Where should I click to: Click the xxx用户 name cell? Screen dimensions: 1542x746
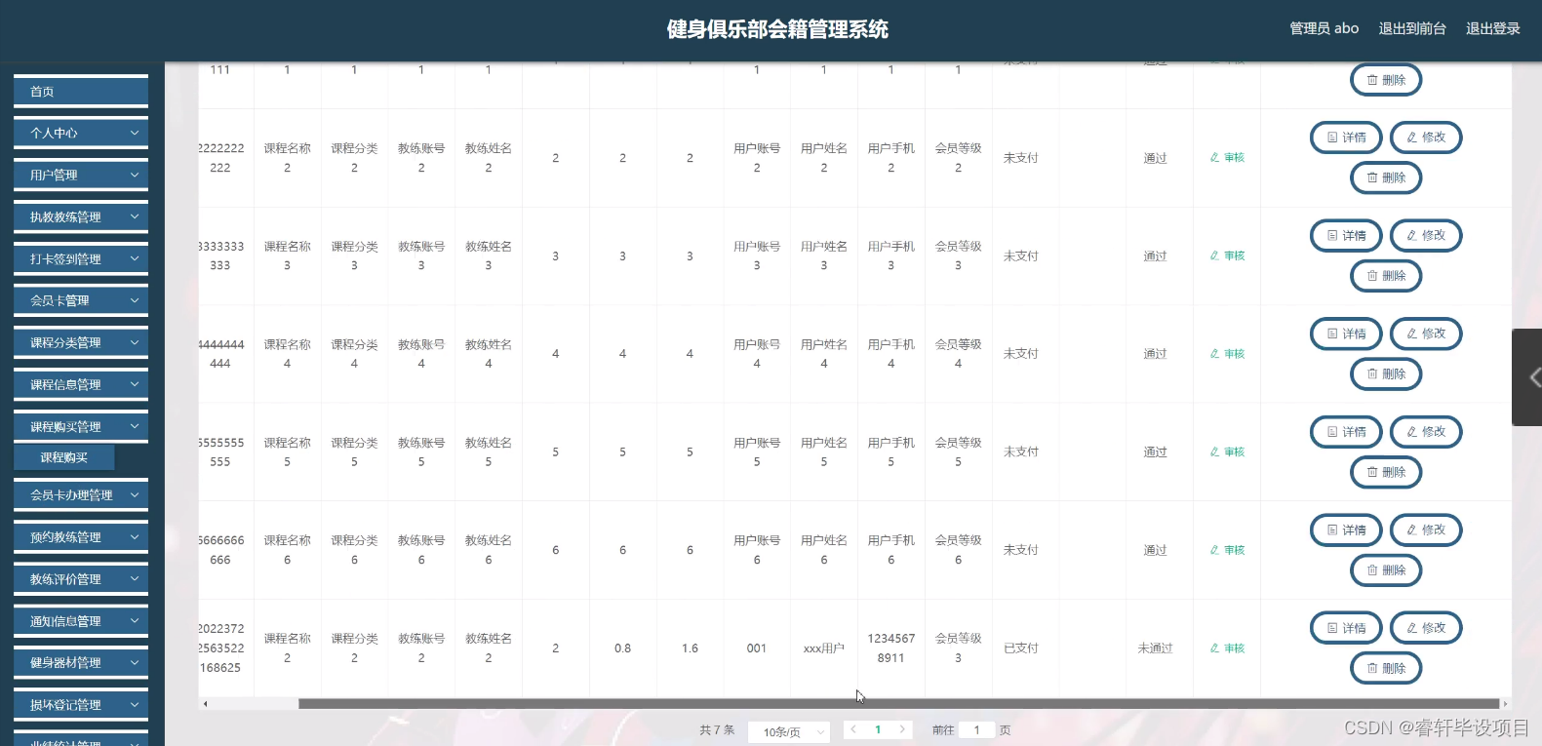[x=823, y=648]
